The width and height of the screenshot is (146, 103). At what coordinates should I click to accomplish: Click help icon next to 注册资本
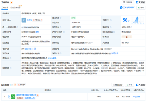[61, 27]
